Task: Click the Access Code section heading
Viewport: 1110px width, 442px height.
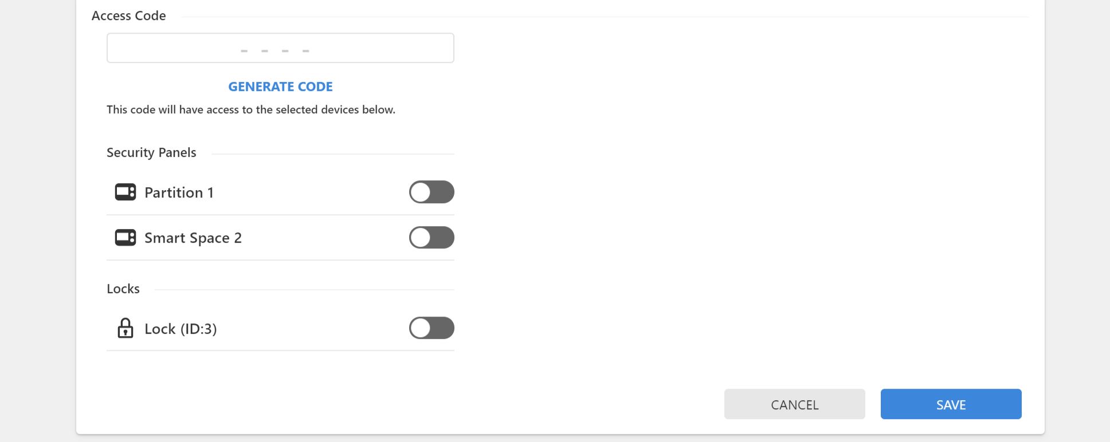Action: 129,15
